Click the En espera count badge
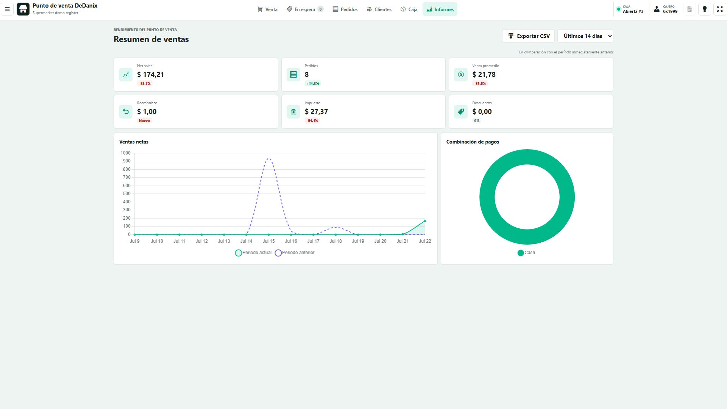727x409 pixels. (x=320, y=9)
